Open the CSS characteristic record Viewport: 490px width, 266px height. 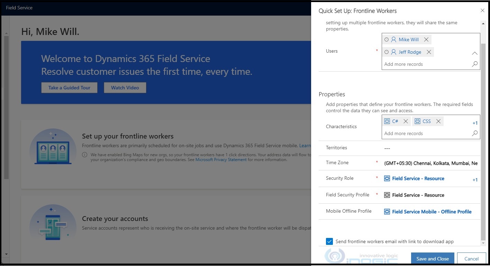coord(427,121)
